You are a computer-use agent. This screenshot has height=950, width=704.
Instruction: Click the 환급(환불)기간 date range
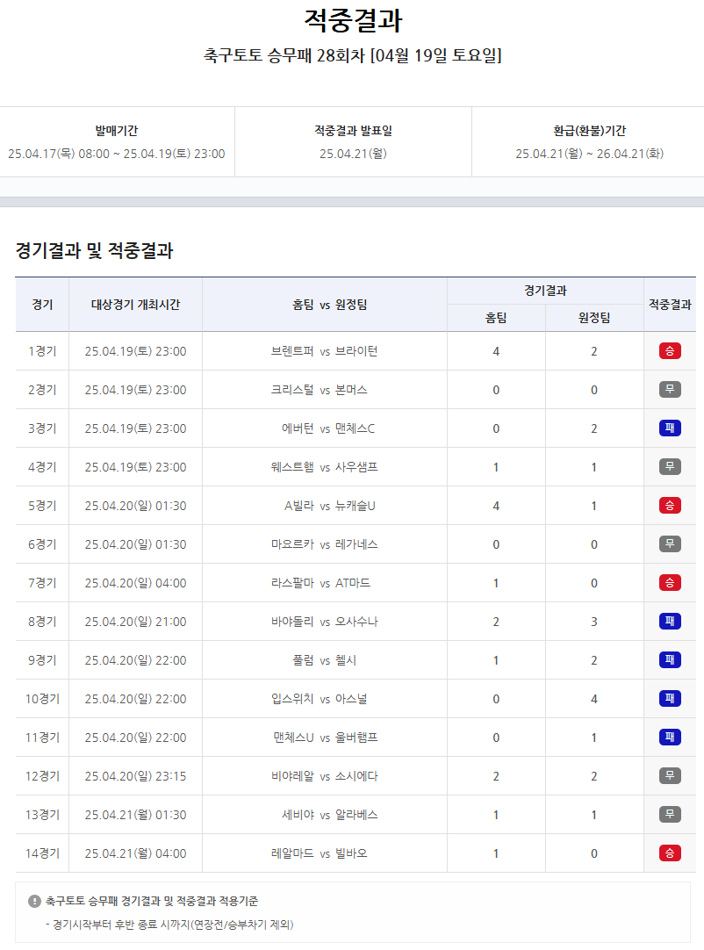(589, 154)
